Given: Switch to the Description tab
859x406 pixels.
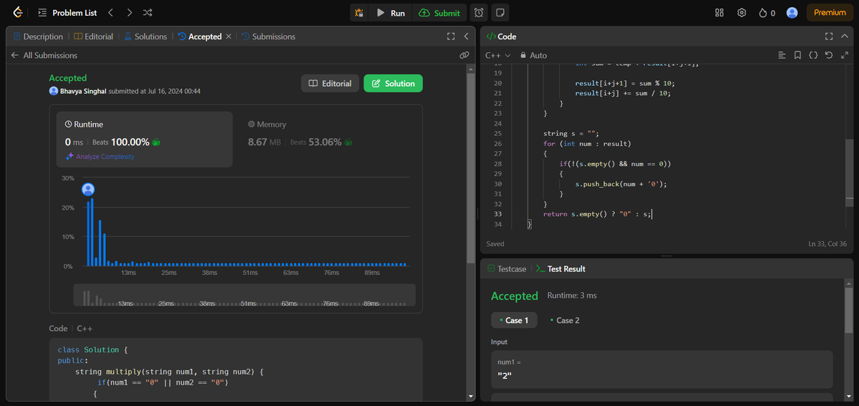Looking at the screenshot, I should [x=38, y=37].
